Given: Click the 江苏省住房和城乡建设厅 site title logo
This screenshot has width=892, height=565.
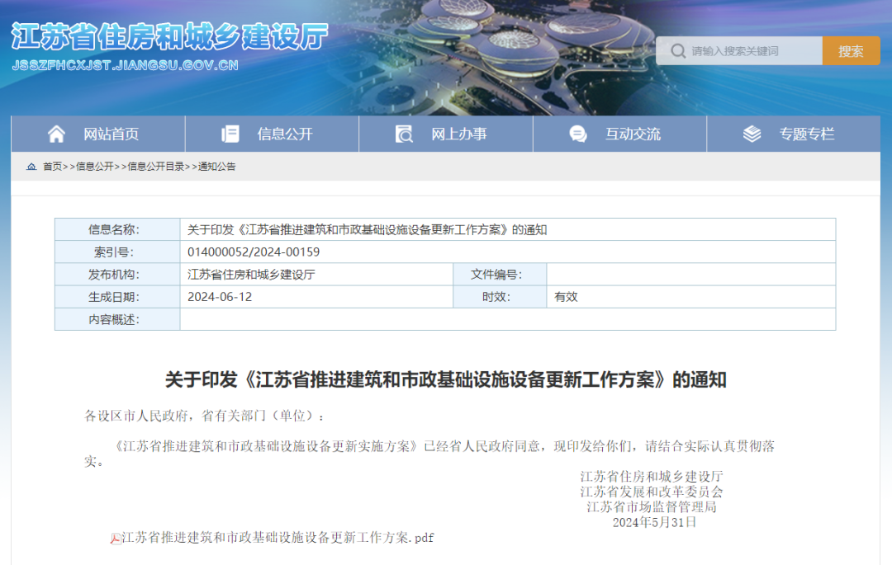Looking at the screenshot, I should [x=169, y=38].
